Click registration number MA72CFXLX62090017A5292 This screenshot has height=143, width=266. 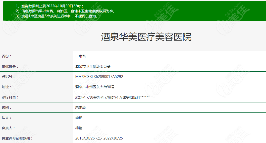tap(99, 77)
